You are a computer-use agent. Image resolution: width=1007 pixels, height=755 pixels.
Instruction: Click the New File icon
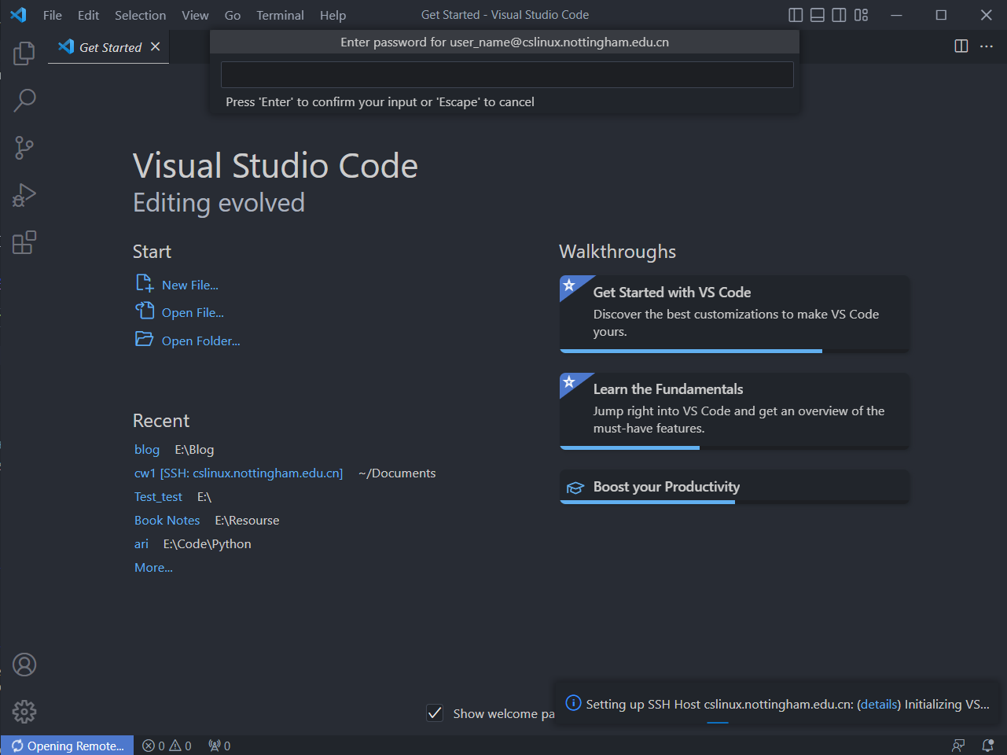(145, 283)
